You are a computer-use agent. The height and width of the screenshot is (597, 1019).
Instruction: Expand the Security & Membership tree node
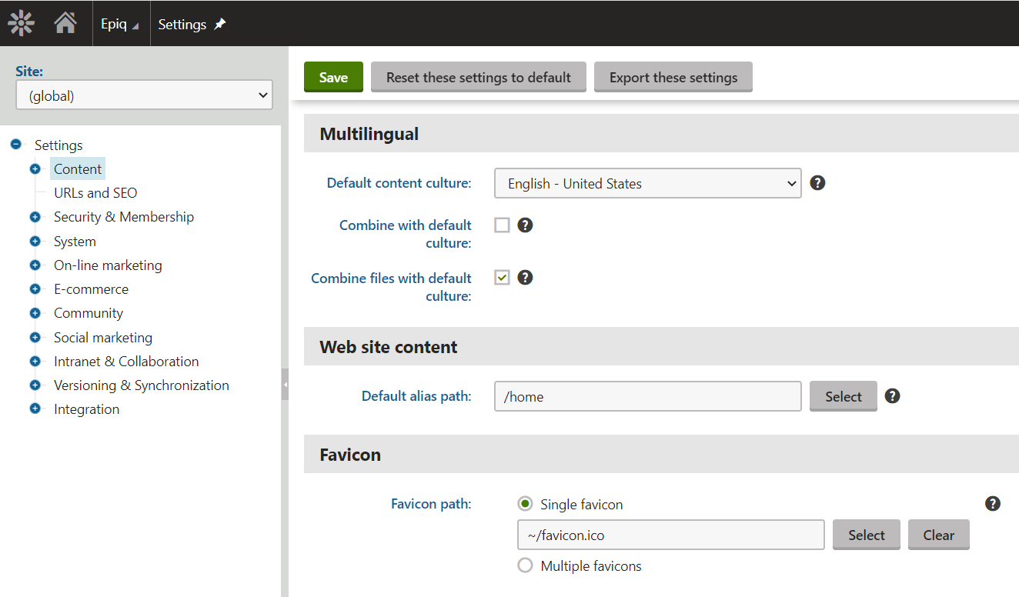point(35,217)
